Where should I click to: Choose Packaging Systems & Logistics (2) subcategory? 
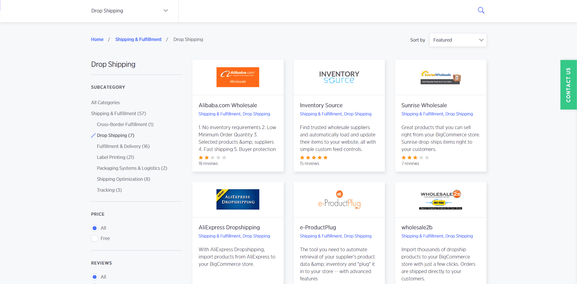click(132, 168)
